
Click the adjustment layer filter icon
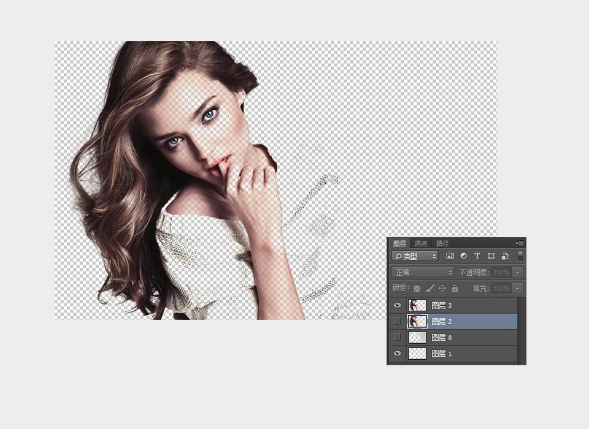463,256
